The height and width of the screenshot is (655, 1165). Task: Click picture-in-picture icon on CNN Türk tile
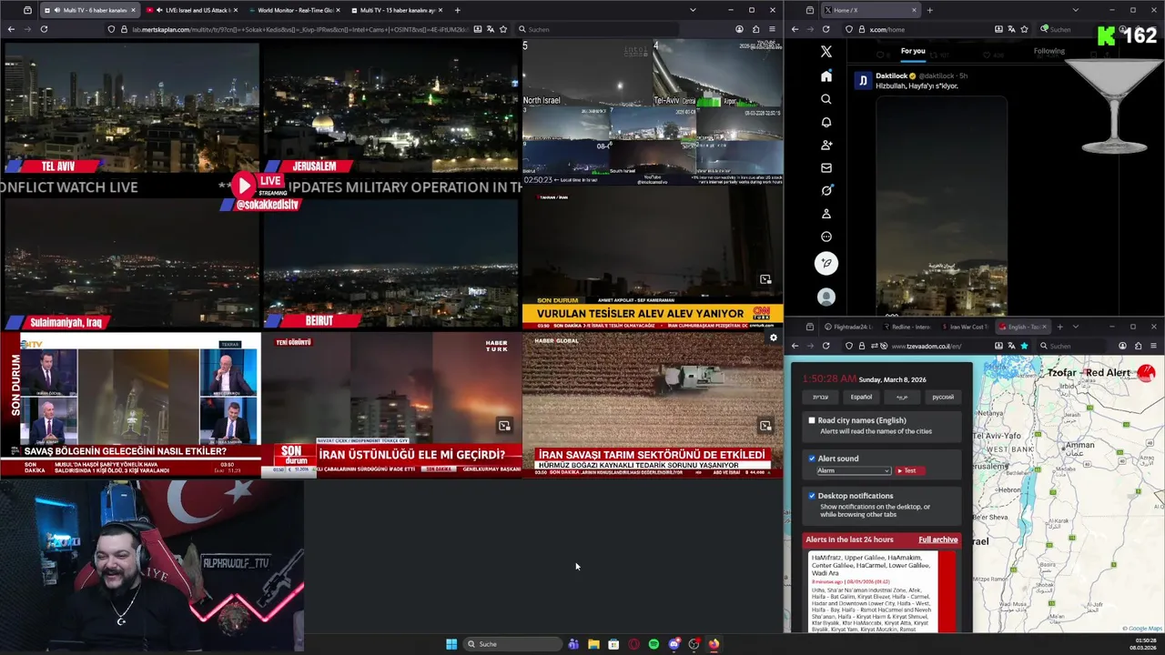point(765,279)
